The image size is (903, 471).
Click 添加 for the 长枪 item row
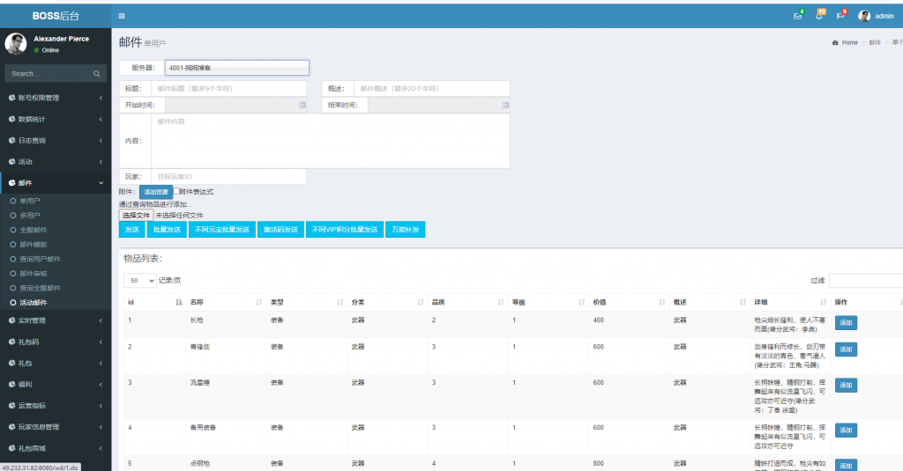click(x=846, y=323)
